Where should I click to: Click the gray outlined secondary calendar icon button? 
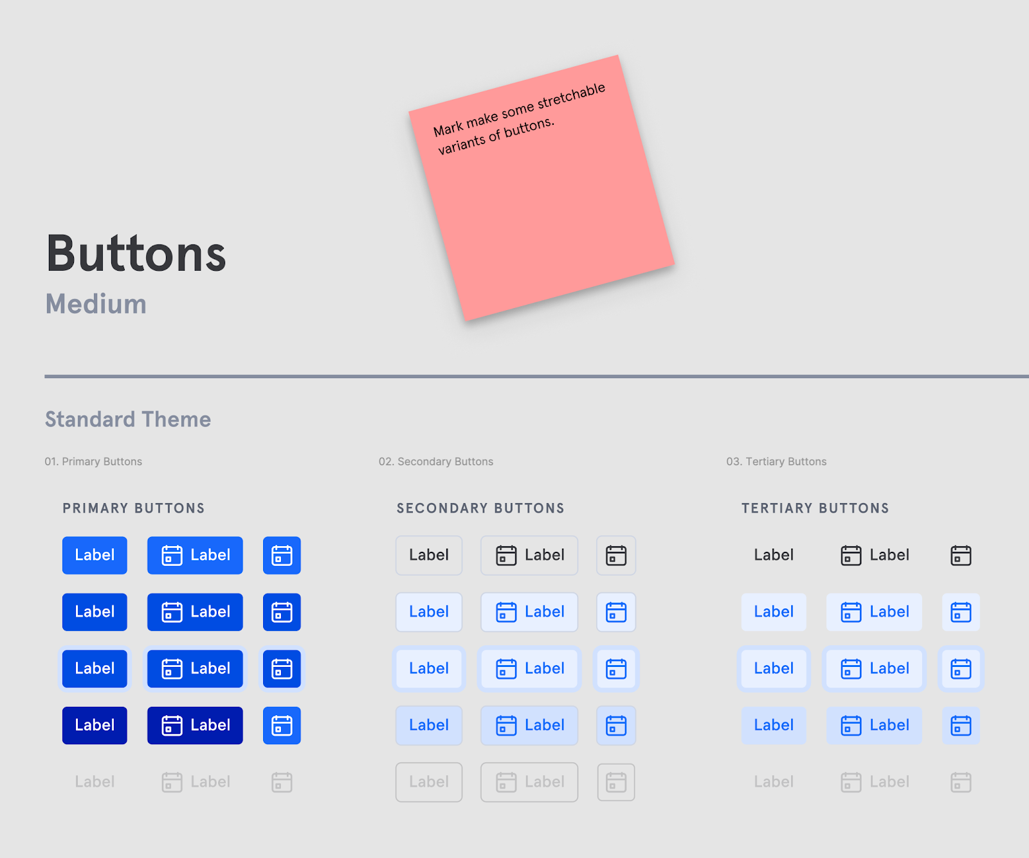coord(616,555)
